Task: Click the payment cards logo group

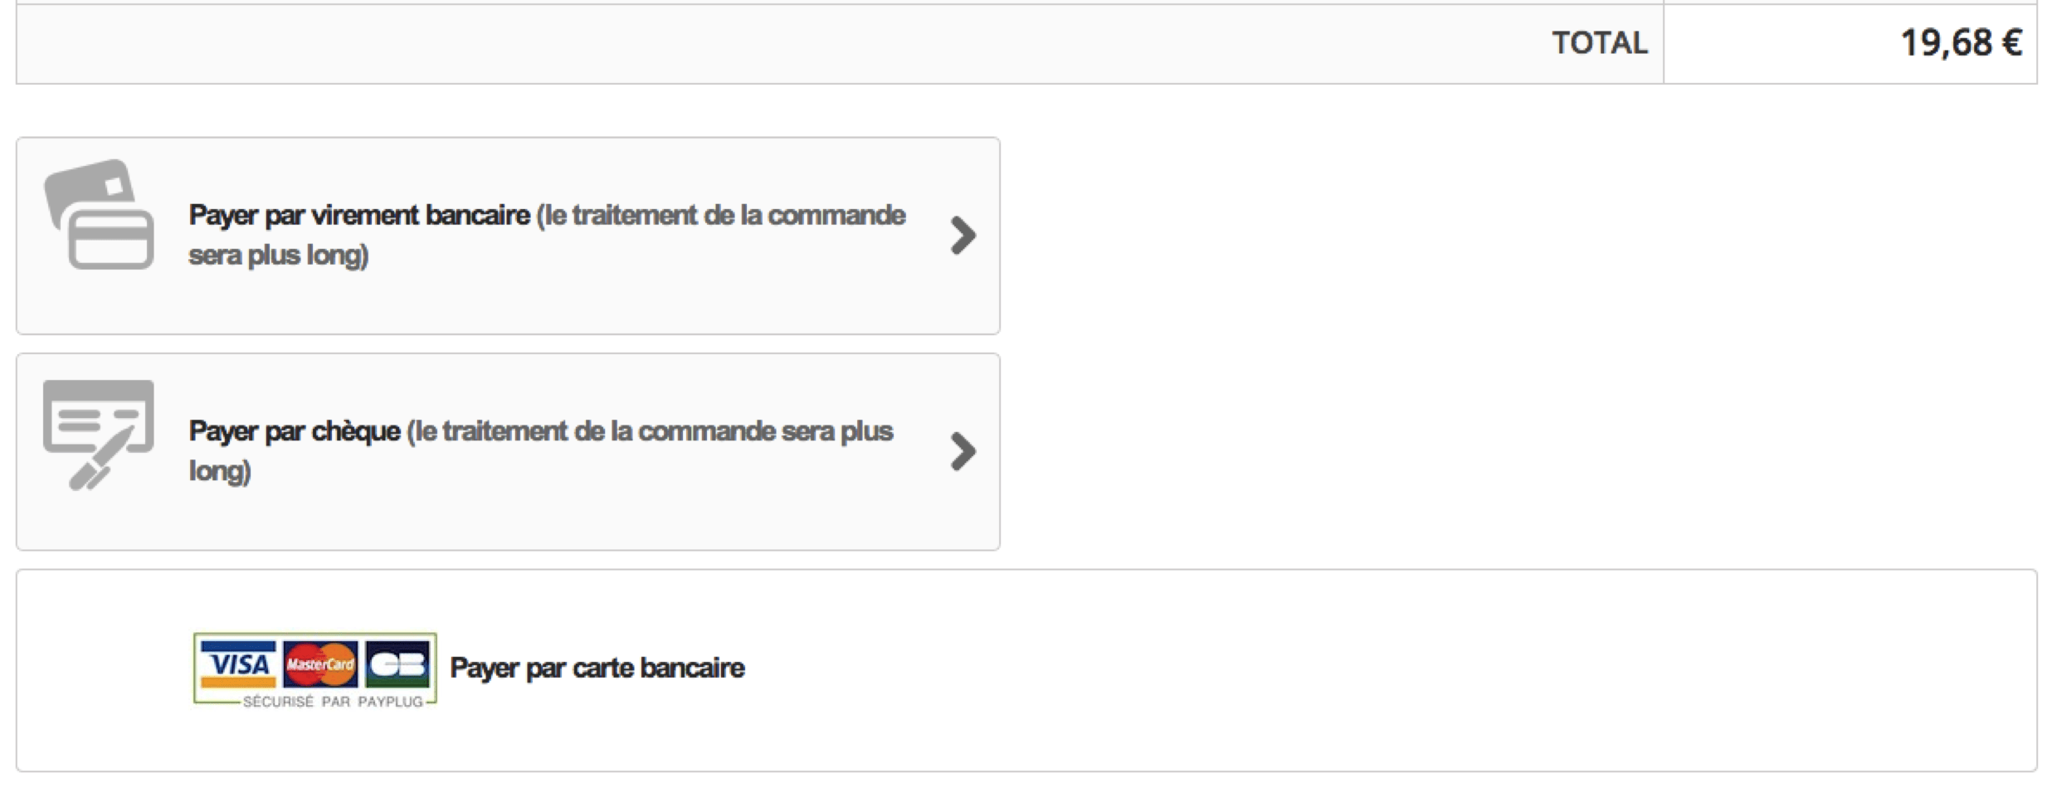Action: pyautogui.click(x=314, y=668)
